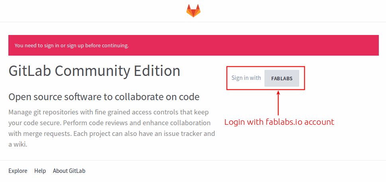The height and width of the screenshot is (182, 386).
Task: Click the "Login with fablabs.io account" text
Action: pos(279,122)
